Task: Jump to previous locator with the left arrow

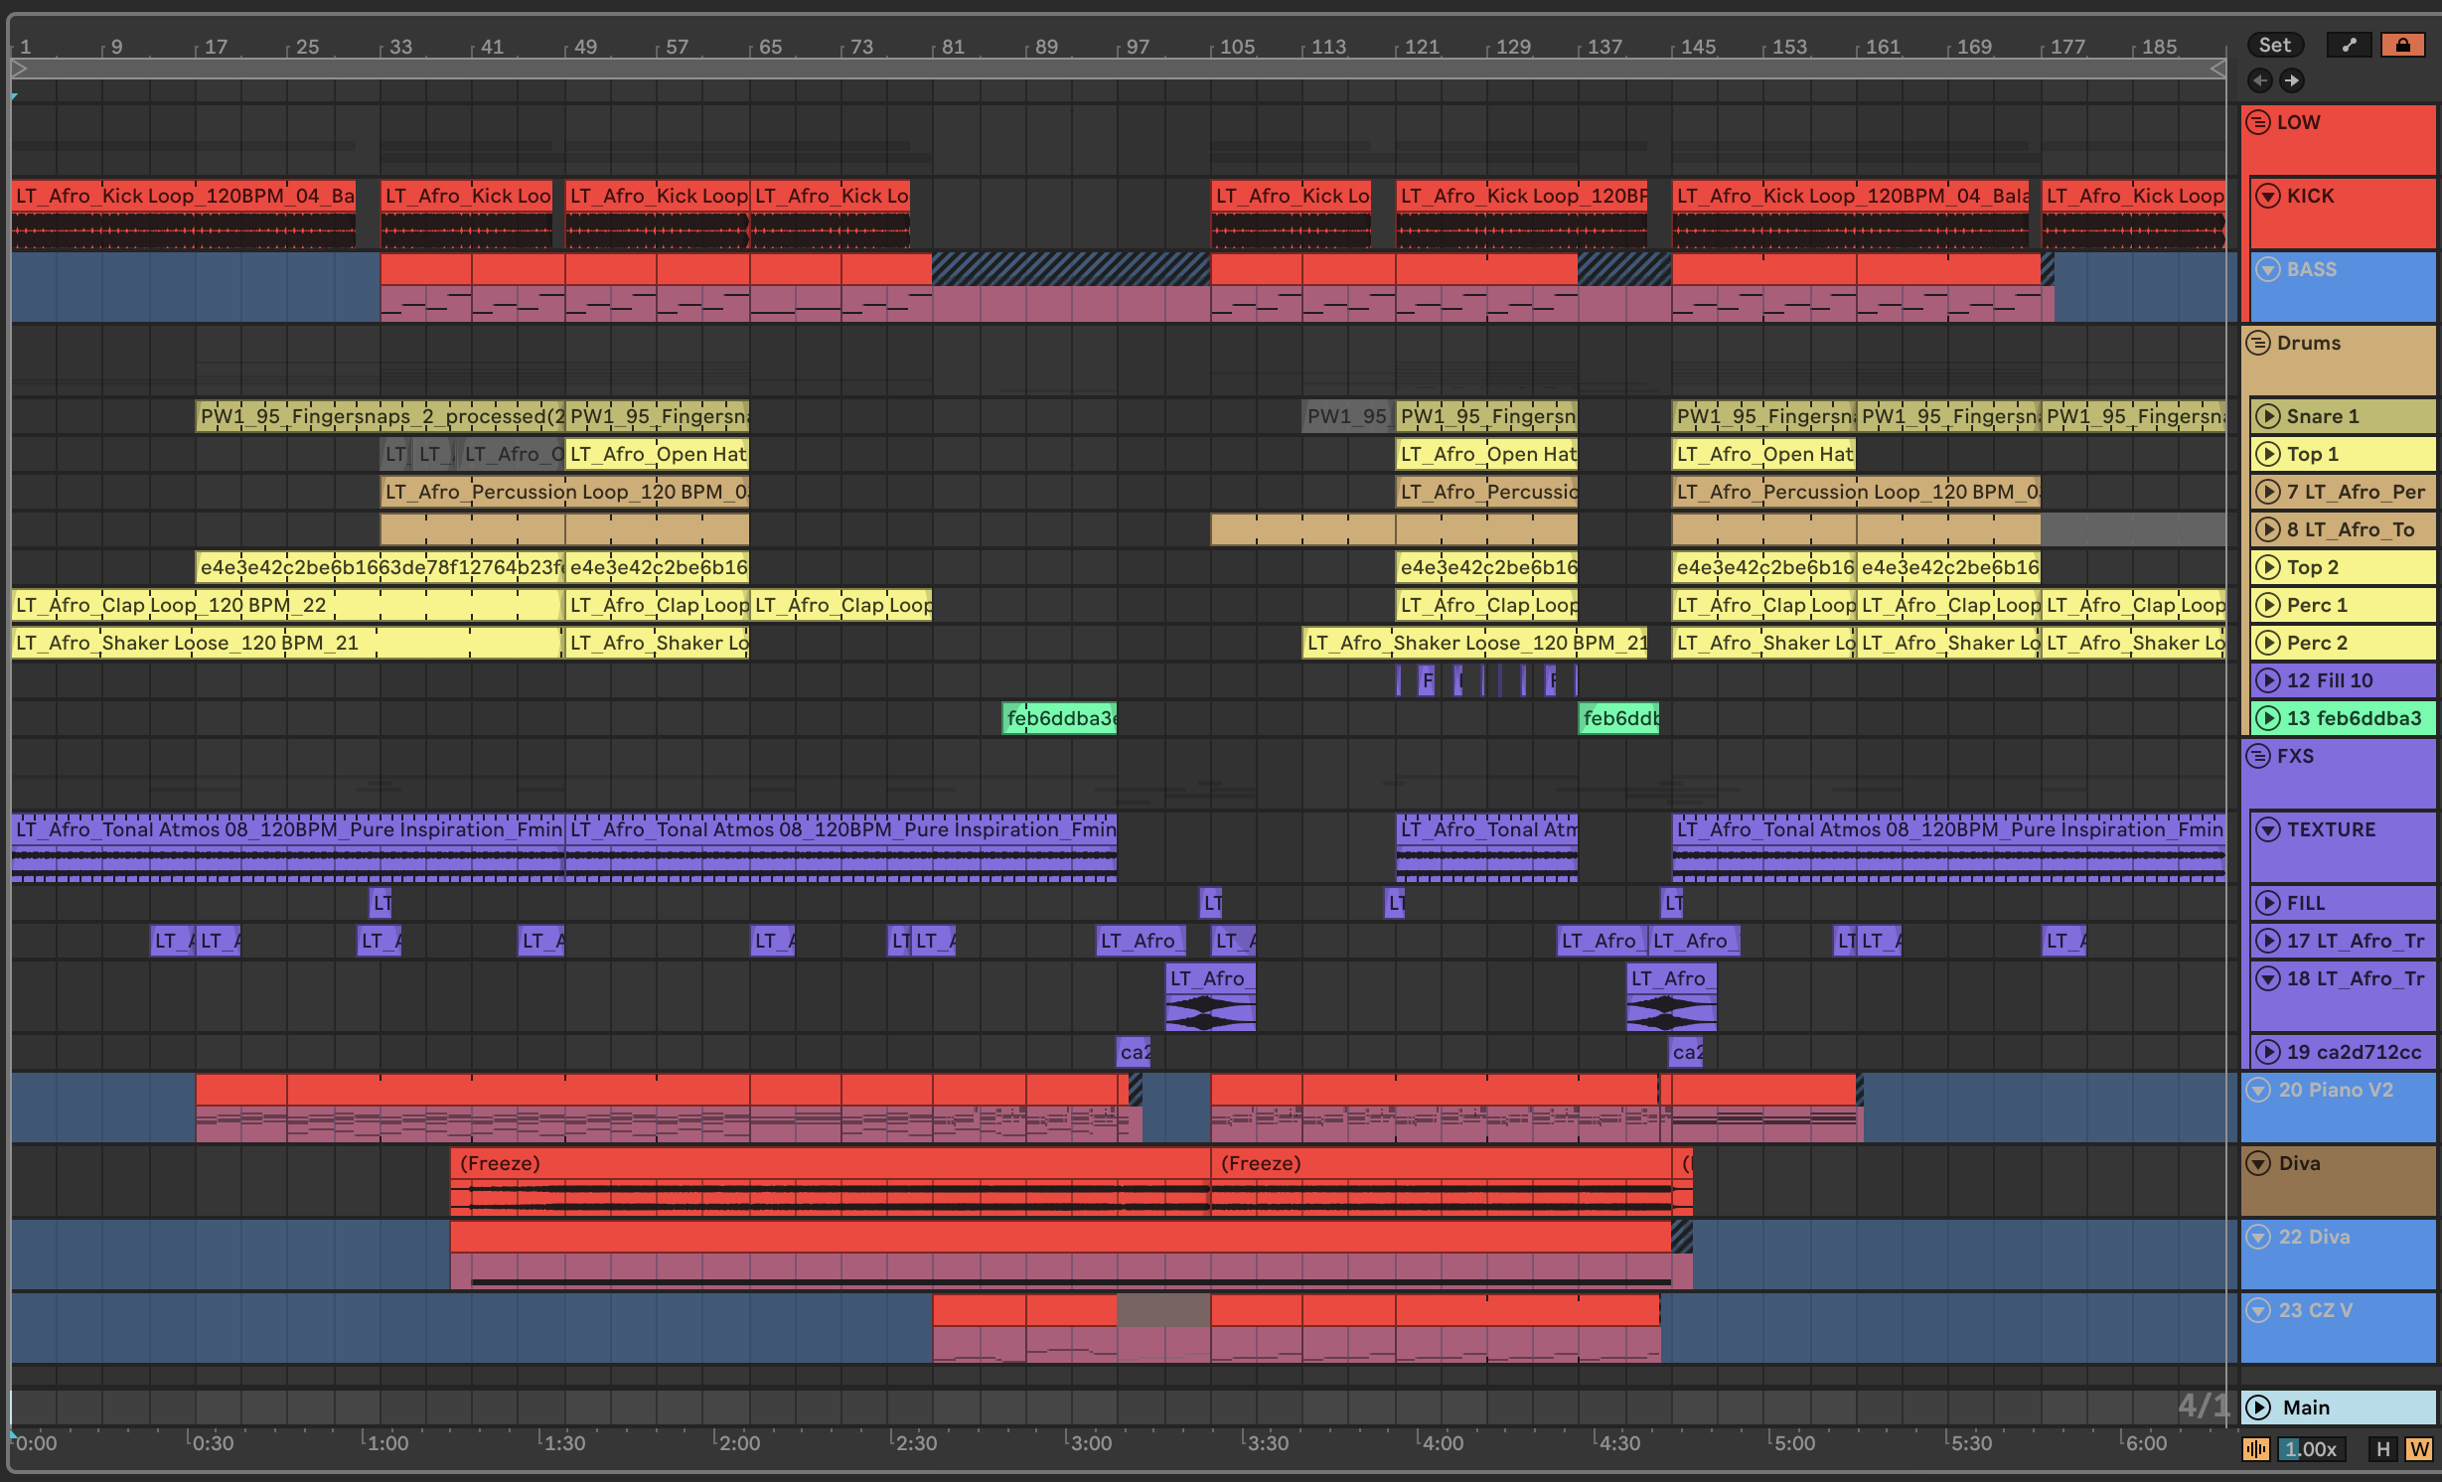Action: click(x=2260, y=80)
